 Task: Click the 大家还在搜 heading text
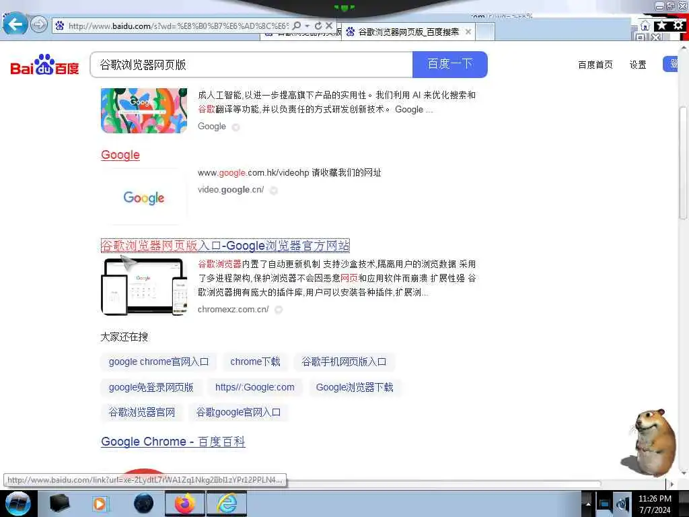pyautogui.click(x=124, y=337)
